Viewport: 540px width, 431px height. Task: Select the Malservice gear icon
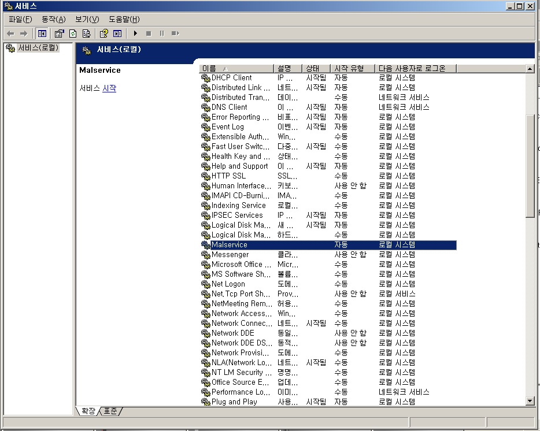206,245
